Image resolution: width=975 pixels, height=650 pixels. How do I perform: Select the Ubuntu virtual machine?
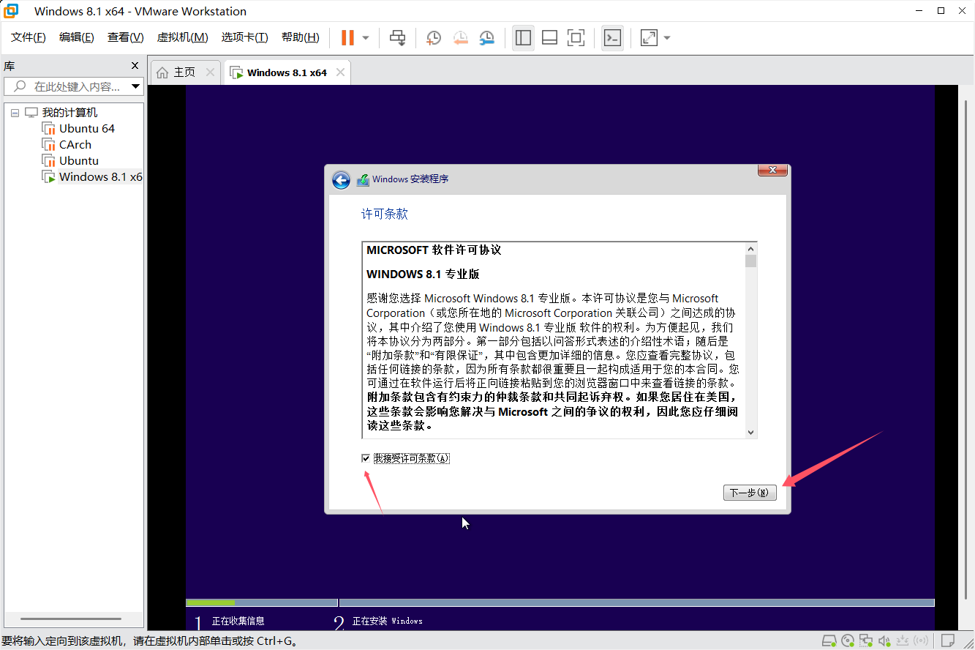pyautogui.click(x=79, y=161)
